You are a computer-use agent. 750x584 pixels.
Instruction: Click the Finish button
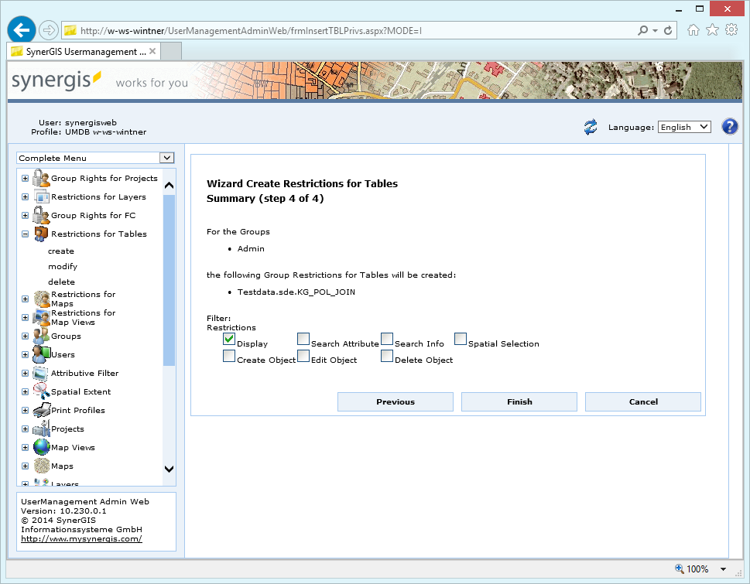coord(519,401)
